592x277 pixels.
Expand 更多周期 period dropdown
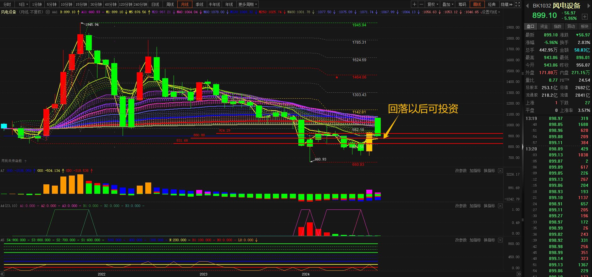point(247,4)
